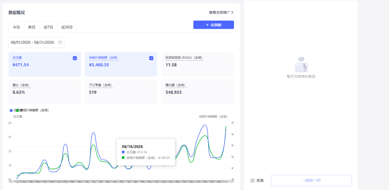This screenshot has height=190, width=389.
Task: Toggle the 全选 checkbox
Action: point(252,181)
